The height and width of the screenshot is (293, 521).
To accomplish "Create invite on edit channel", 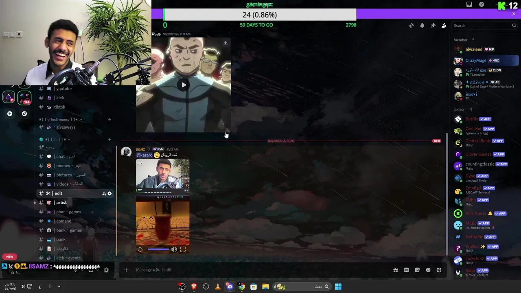I will click(x=104, y=193).
